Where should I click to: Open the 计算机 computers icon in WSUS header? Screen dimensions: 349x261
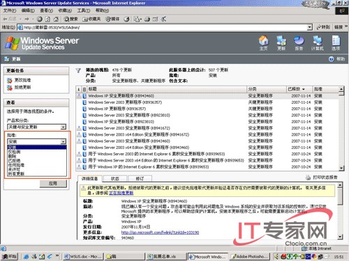coord(317,42)
